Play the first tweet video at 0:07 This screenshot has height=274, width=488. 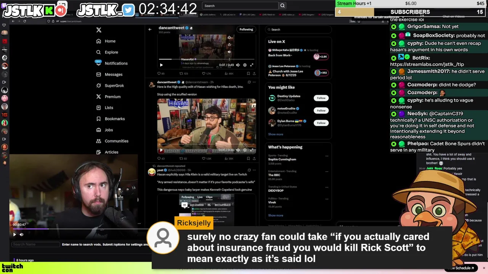pyautogui.click(x=161, y=65)
